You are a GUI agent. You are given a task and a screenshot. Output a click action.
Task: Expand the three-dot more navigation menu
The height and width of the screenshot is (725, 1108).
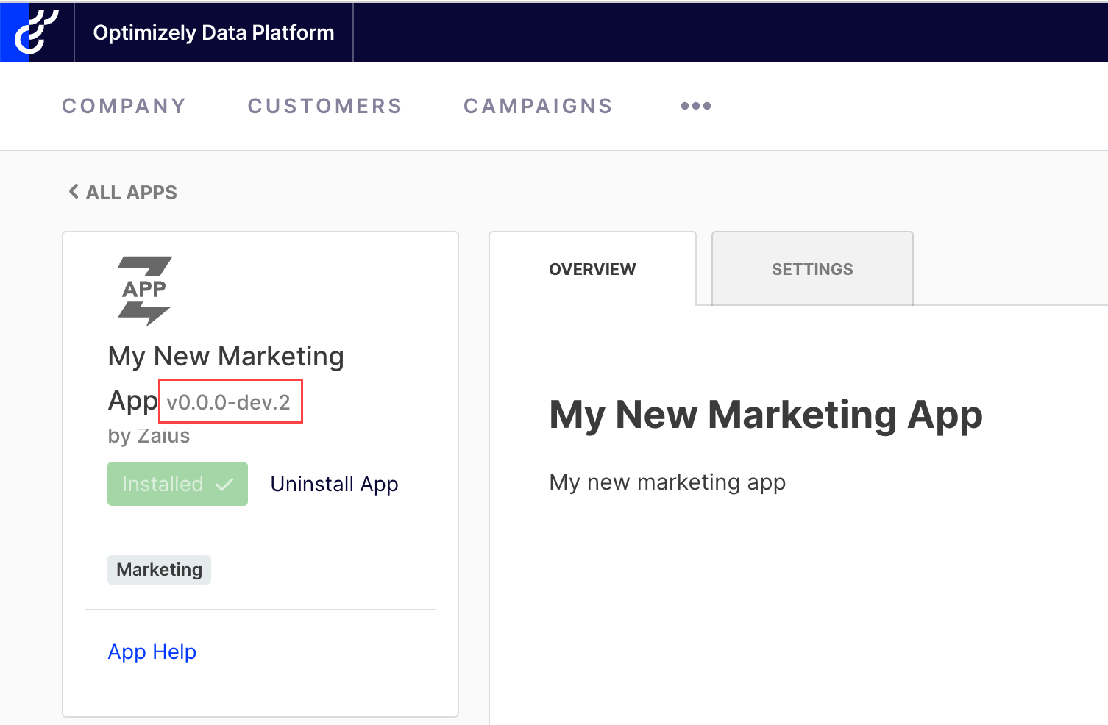(x=695, y=106)
